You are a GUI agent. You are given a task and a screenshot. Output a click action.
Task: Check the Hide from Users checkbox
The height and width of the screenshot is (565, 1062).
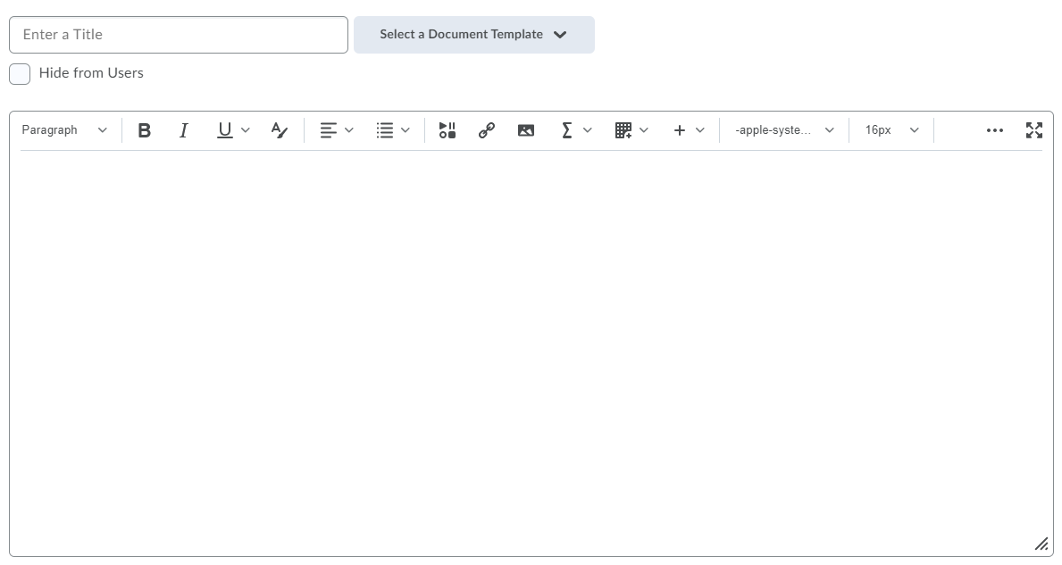[x=20, y=74]
